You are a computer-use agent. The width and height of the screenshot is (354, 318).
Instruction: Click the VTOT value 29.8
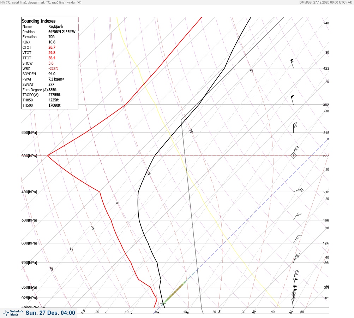(52, 53)
